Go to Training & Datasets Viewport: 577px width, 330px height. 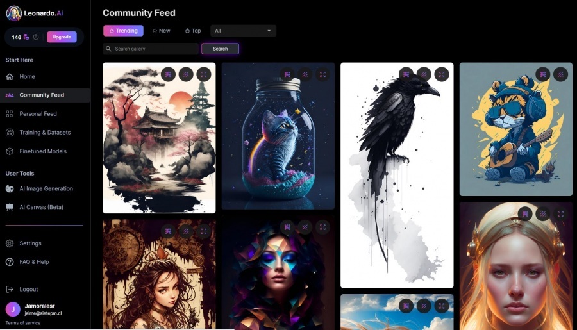[x=45, y=133]
